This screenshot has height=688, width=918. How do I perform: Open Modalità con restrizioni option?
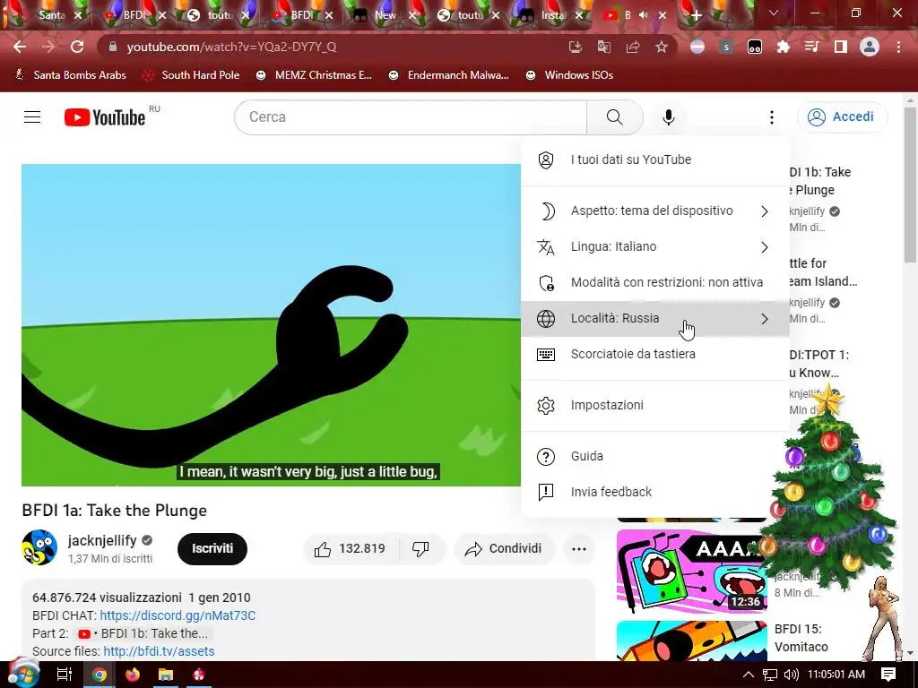655,282
